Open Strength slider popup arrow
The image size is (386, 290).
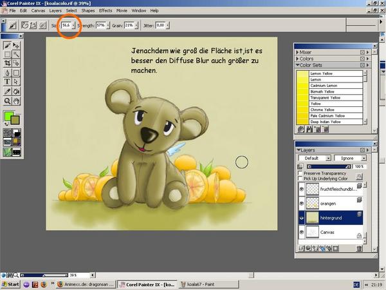pos(108,25)
